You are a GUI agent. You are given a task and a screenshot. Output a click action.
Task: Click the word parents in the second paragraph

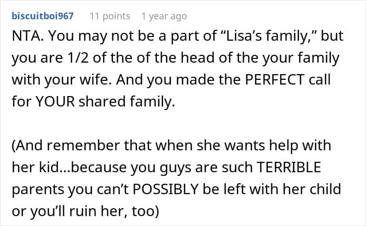38,189
